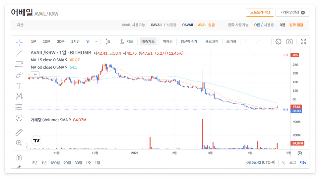Open chart settings gear icon
Image resolution: width=320 pixels, height=178 pixels.
[x=278, y=41]
